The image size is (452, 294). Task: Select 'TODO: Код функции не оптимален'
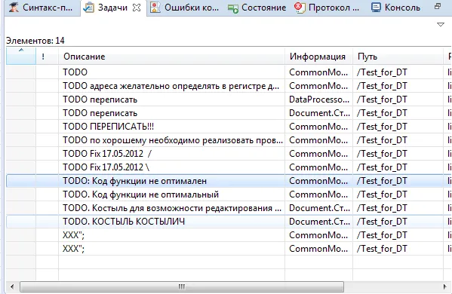(x=229, y=181)
